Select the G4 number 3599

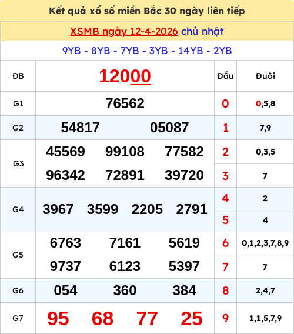(x=103, y=209)
